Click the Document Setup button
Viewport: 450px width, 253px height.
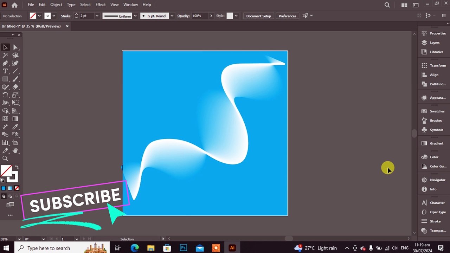coord(258,16)
